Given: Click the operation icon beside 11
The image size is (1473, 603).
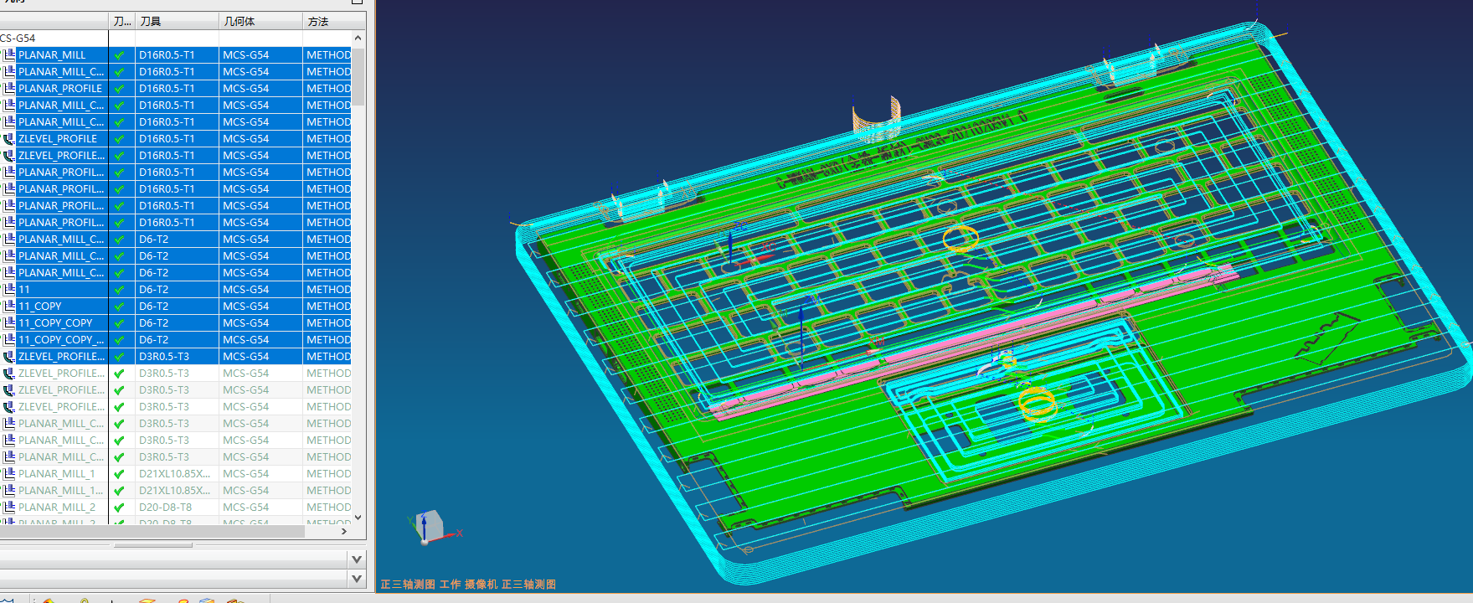Looking at the screenshot, I should coord(9,290).
